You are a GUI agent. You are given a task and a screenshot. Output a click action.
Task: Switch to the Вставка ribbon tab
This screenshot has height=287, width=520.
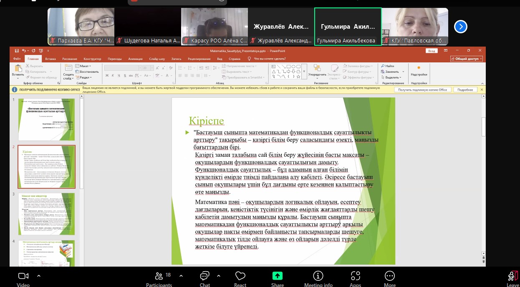pos(50,59)
